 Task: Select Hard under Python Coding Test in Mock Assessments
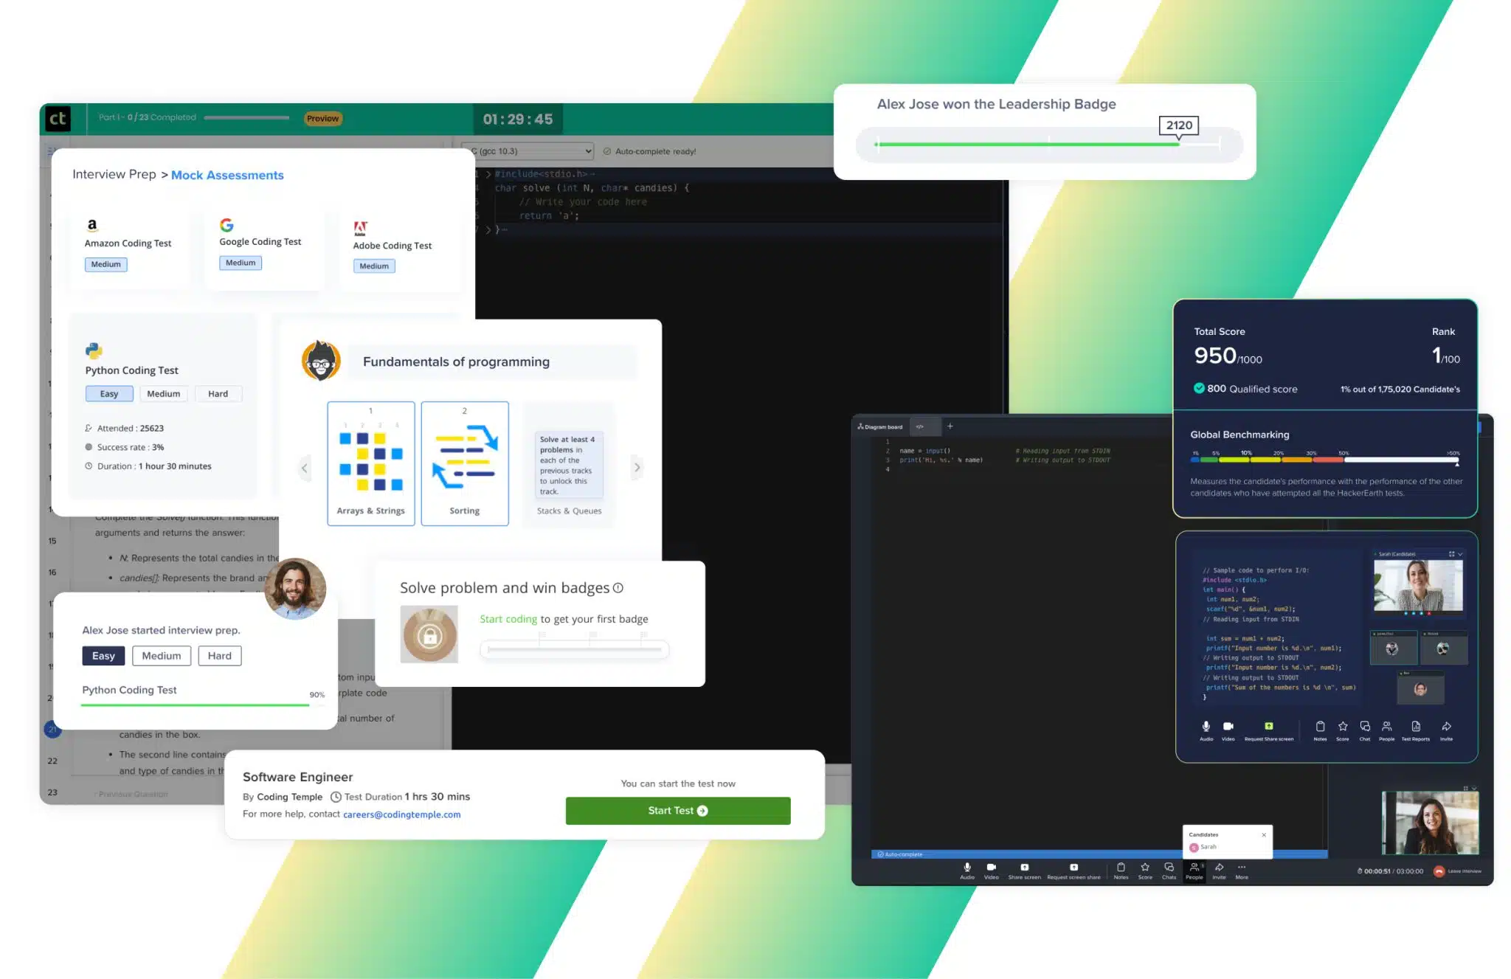tap(218, 394)
